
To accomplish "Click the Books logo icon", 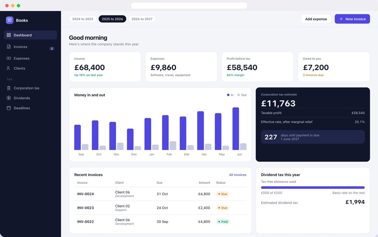I will [10, 20].
